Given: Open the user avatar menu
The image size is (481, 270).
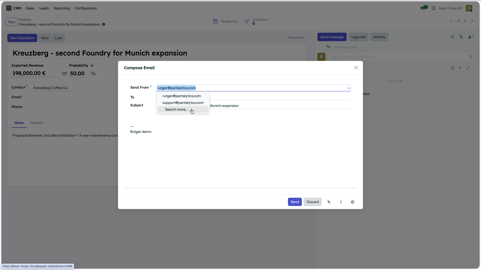Looking at the screenshot, I should point(469,8).
